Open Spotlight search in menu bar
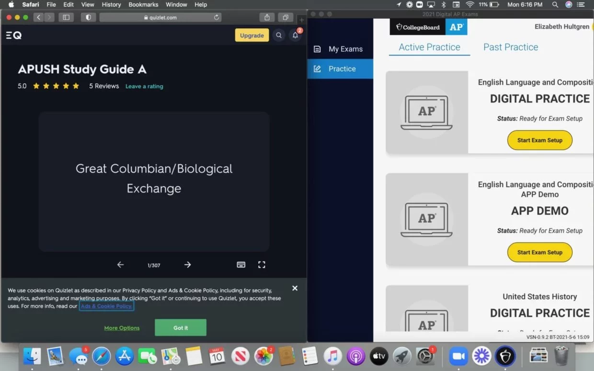This screenshot has width=594, height=371. pyautogui.click(x=555, y=4)
